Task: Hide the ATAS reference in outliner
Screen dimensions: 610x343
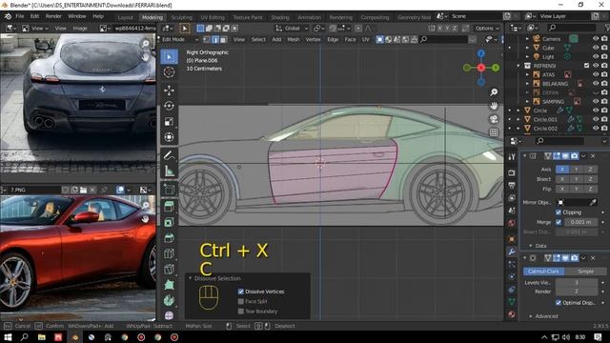Action: coord(596,74)
